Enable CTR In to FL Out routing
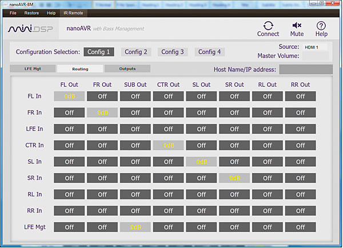Viewport: 343px width, 248px height. tap(69, 146)
